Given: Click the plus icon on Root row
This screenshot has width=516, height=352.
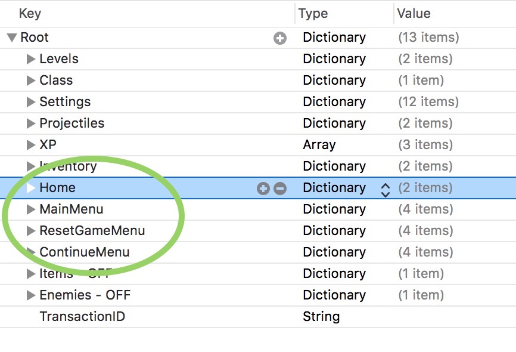Looking at the screenshot, I should click(279, 38).
